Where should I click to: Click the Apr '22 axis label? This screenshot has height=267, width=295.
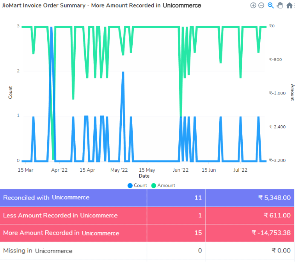(x=59, y=170)
